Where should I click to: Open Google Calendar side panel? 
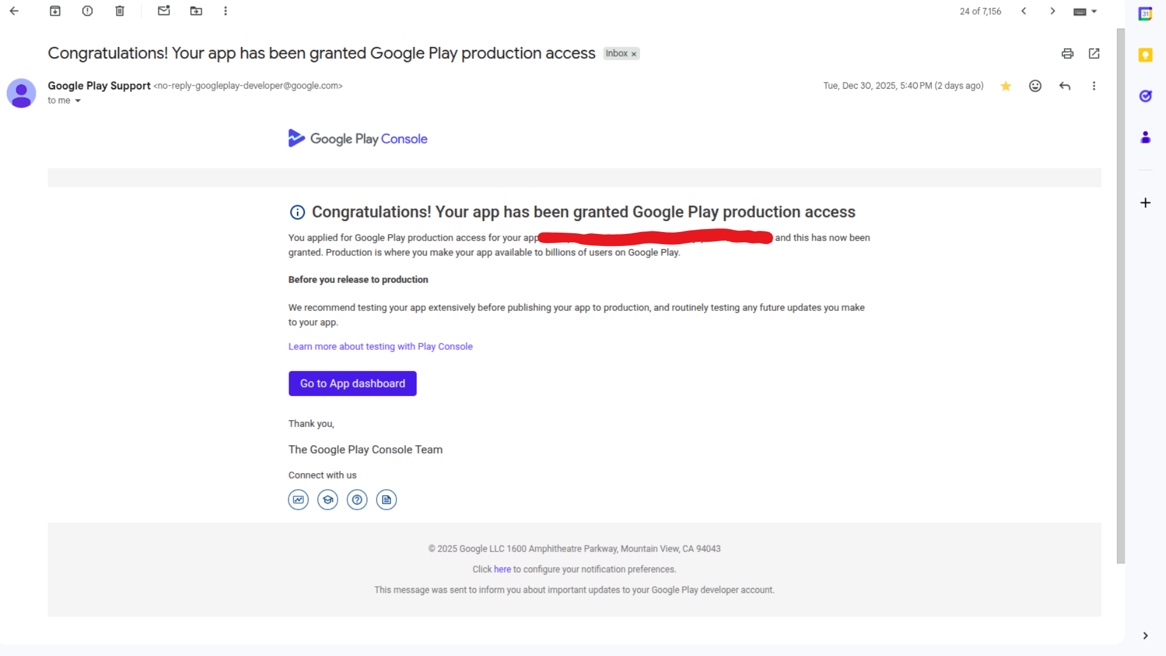pos(1145,13)
